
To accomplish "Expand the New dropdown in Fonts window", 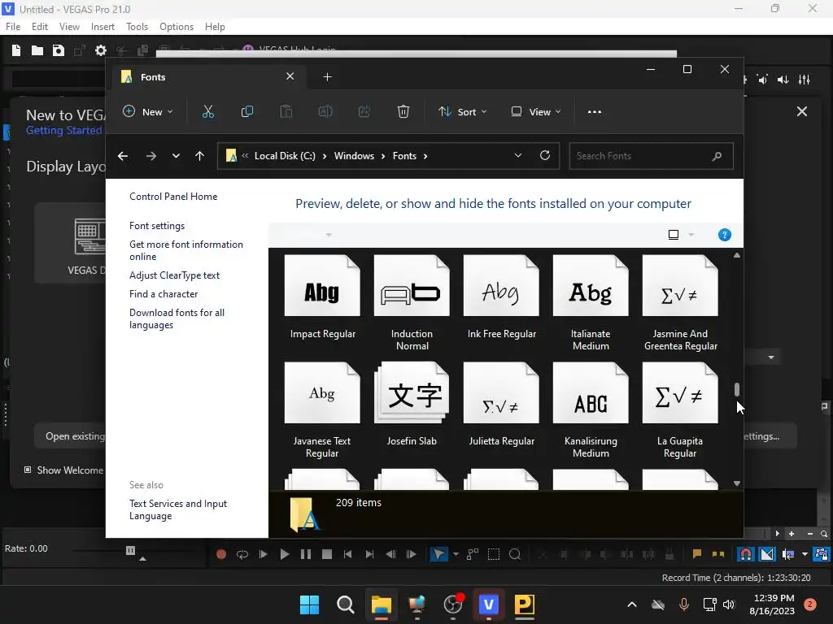I will 148,112.
